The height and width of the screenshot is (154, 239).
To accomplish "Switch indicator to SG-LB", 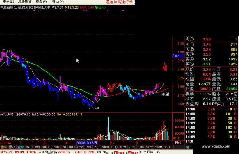I will coord(168,147).
